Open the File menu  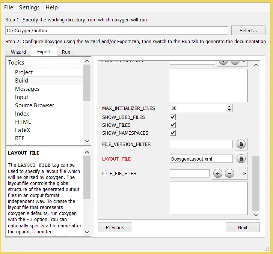tap(9, 8)
